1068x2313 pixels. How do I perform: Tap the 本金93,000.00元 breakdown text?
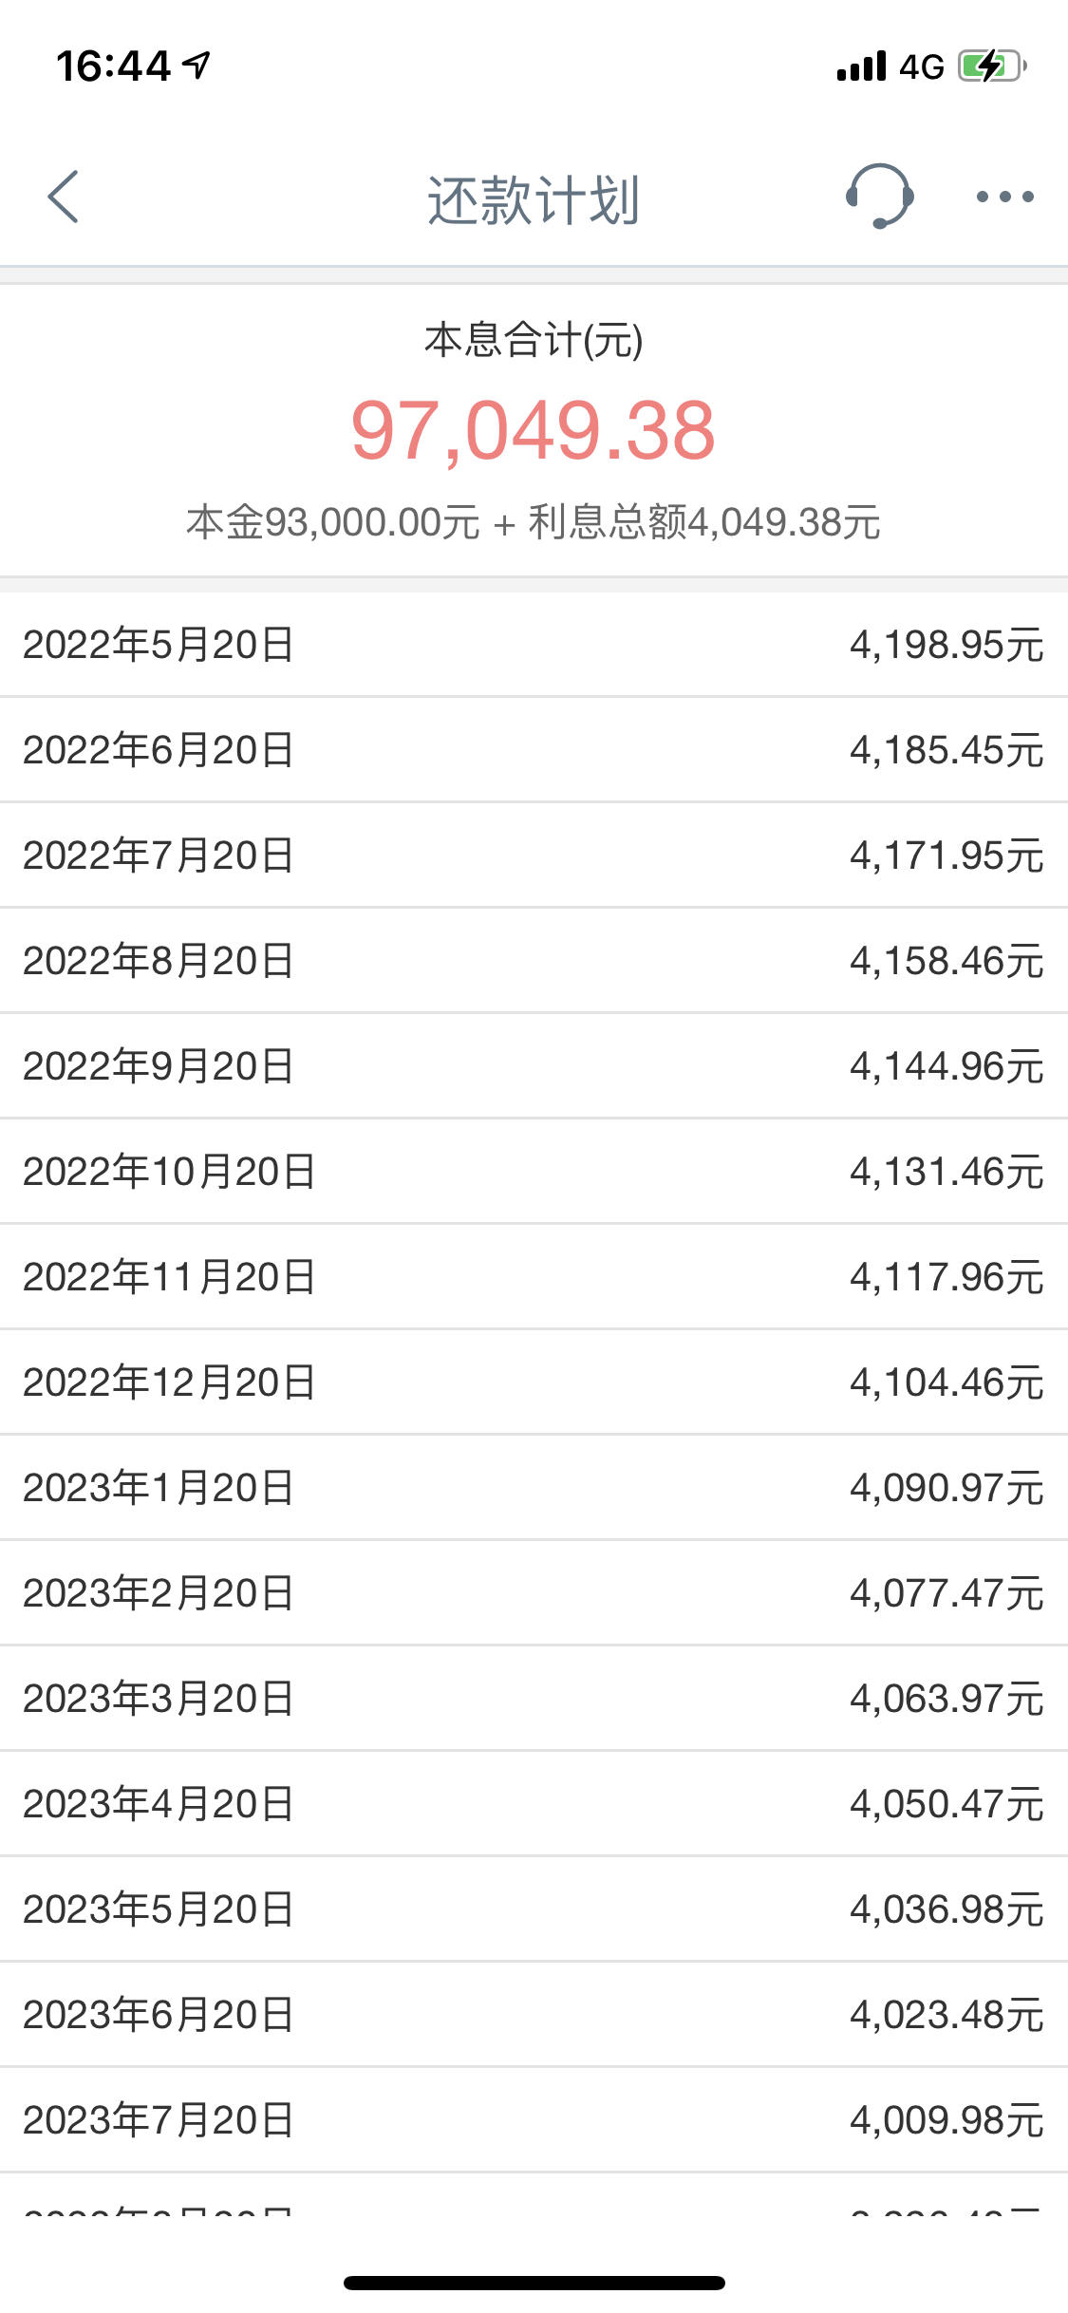[332, 522]
